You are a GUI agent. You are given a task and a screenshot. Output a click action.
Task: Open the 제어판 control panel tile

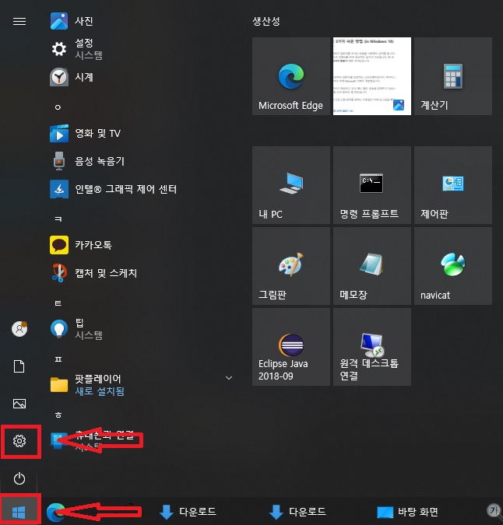pyautogui.click(x=452, y=185)
